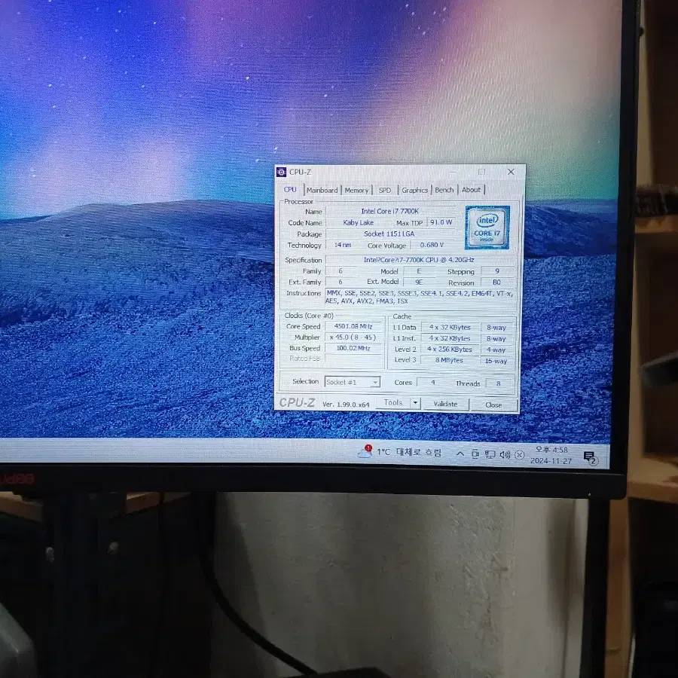Click the Level 2 size 4 x 256 KBytes
The height and width of the screenshot is (678, 678).
pyautogui.click(x=450, y=349)
